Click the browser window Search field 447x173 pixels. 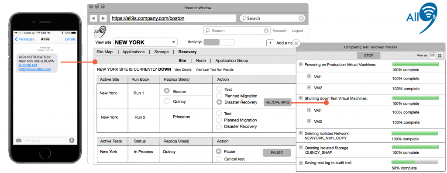[272, 18]
